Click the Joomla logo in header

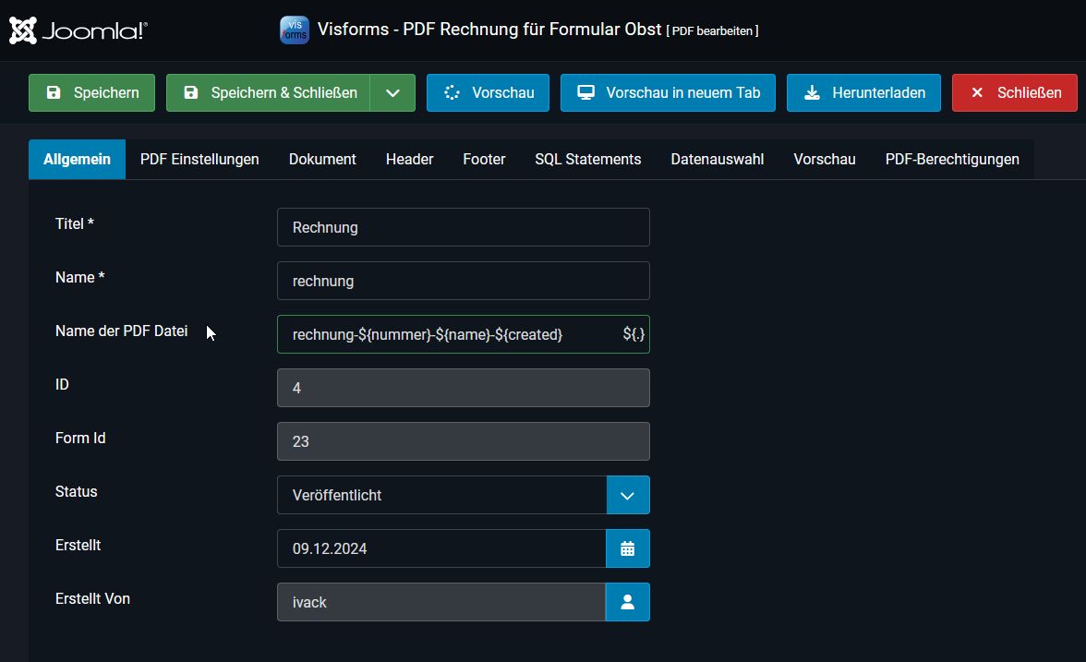[x=78, y=30]
